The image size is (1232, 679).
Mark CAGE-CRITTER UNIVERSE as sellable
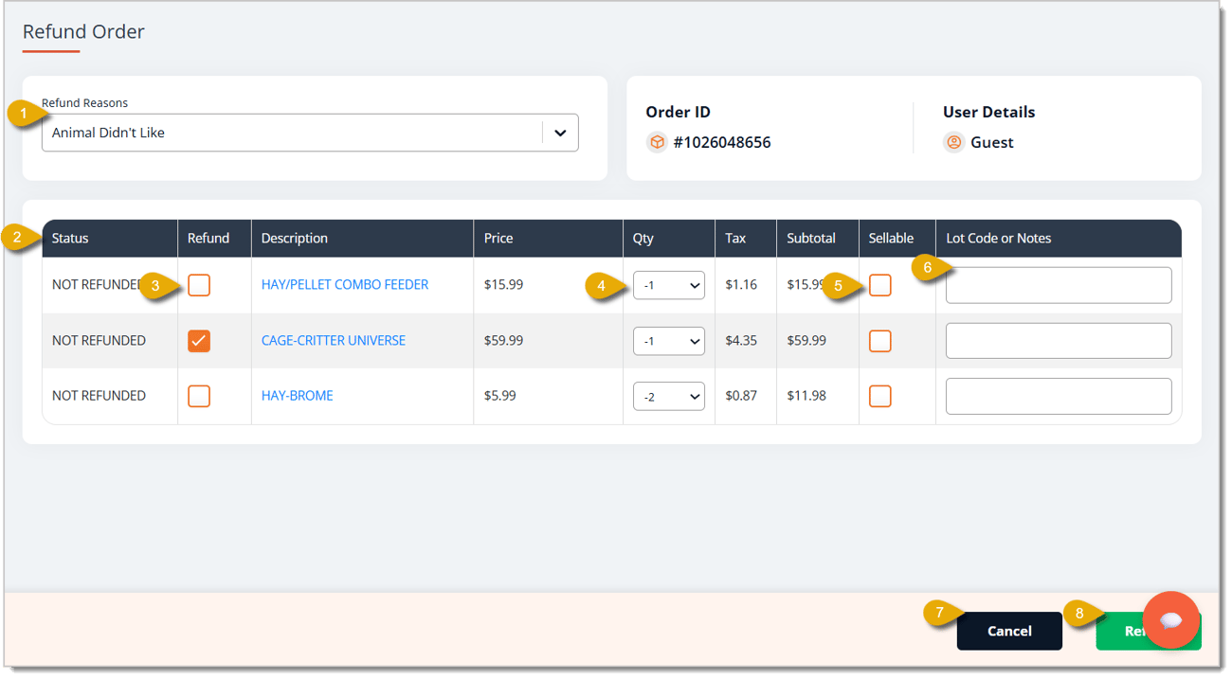click(x=880, y=341)
